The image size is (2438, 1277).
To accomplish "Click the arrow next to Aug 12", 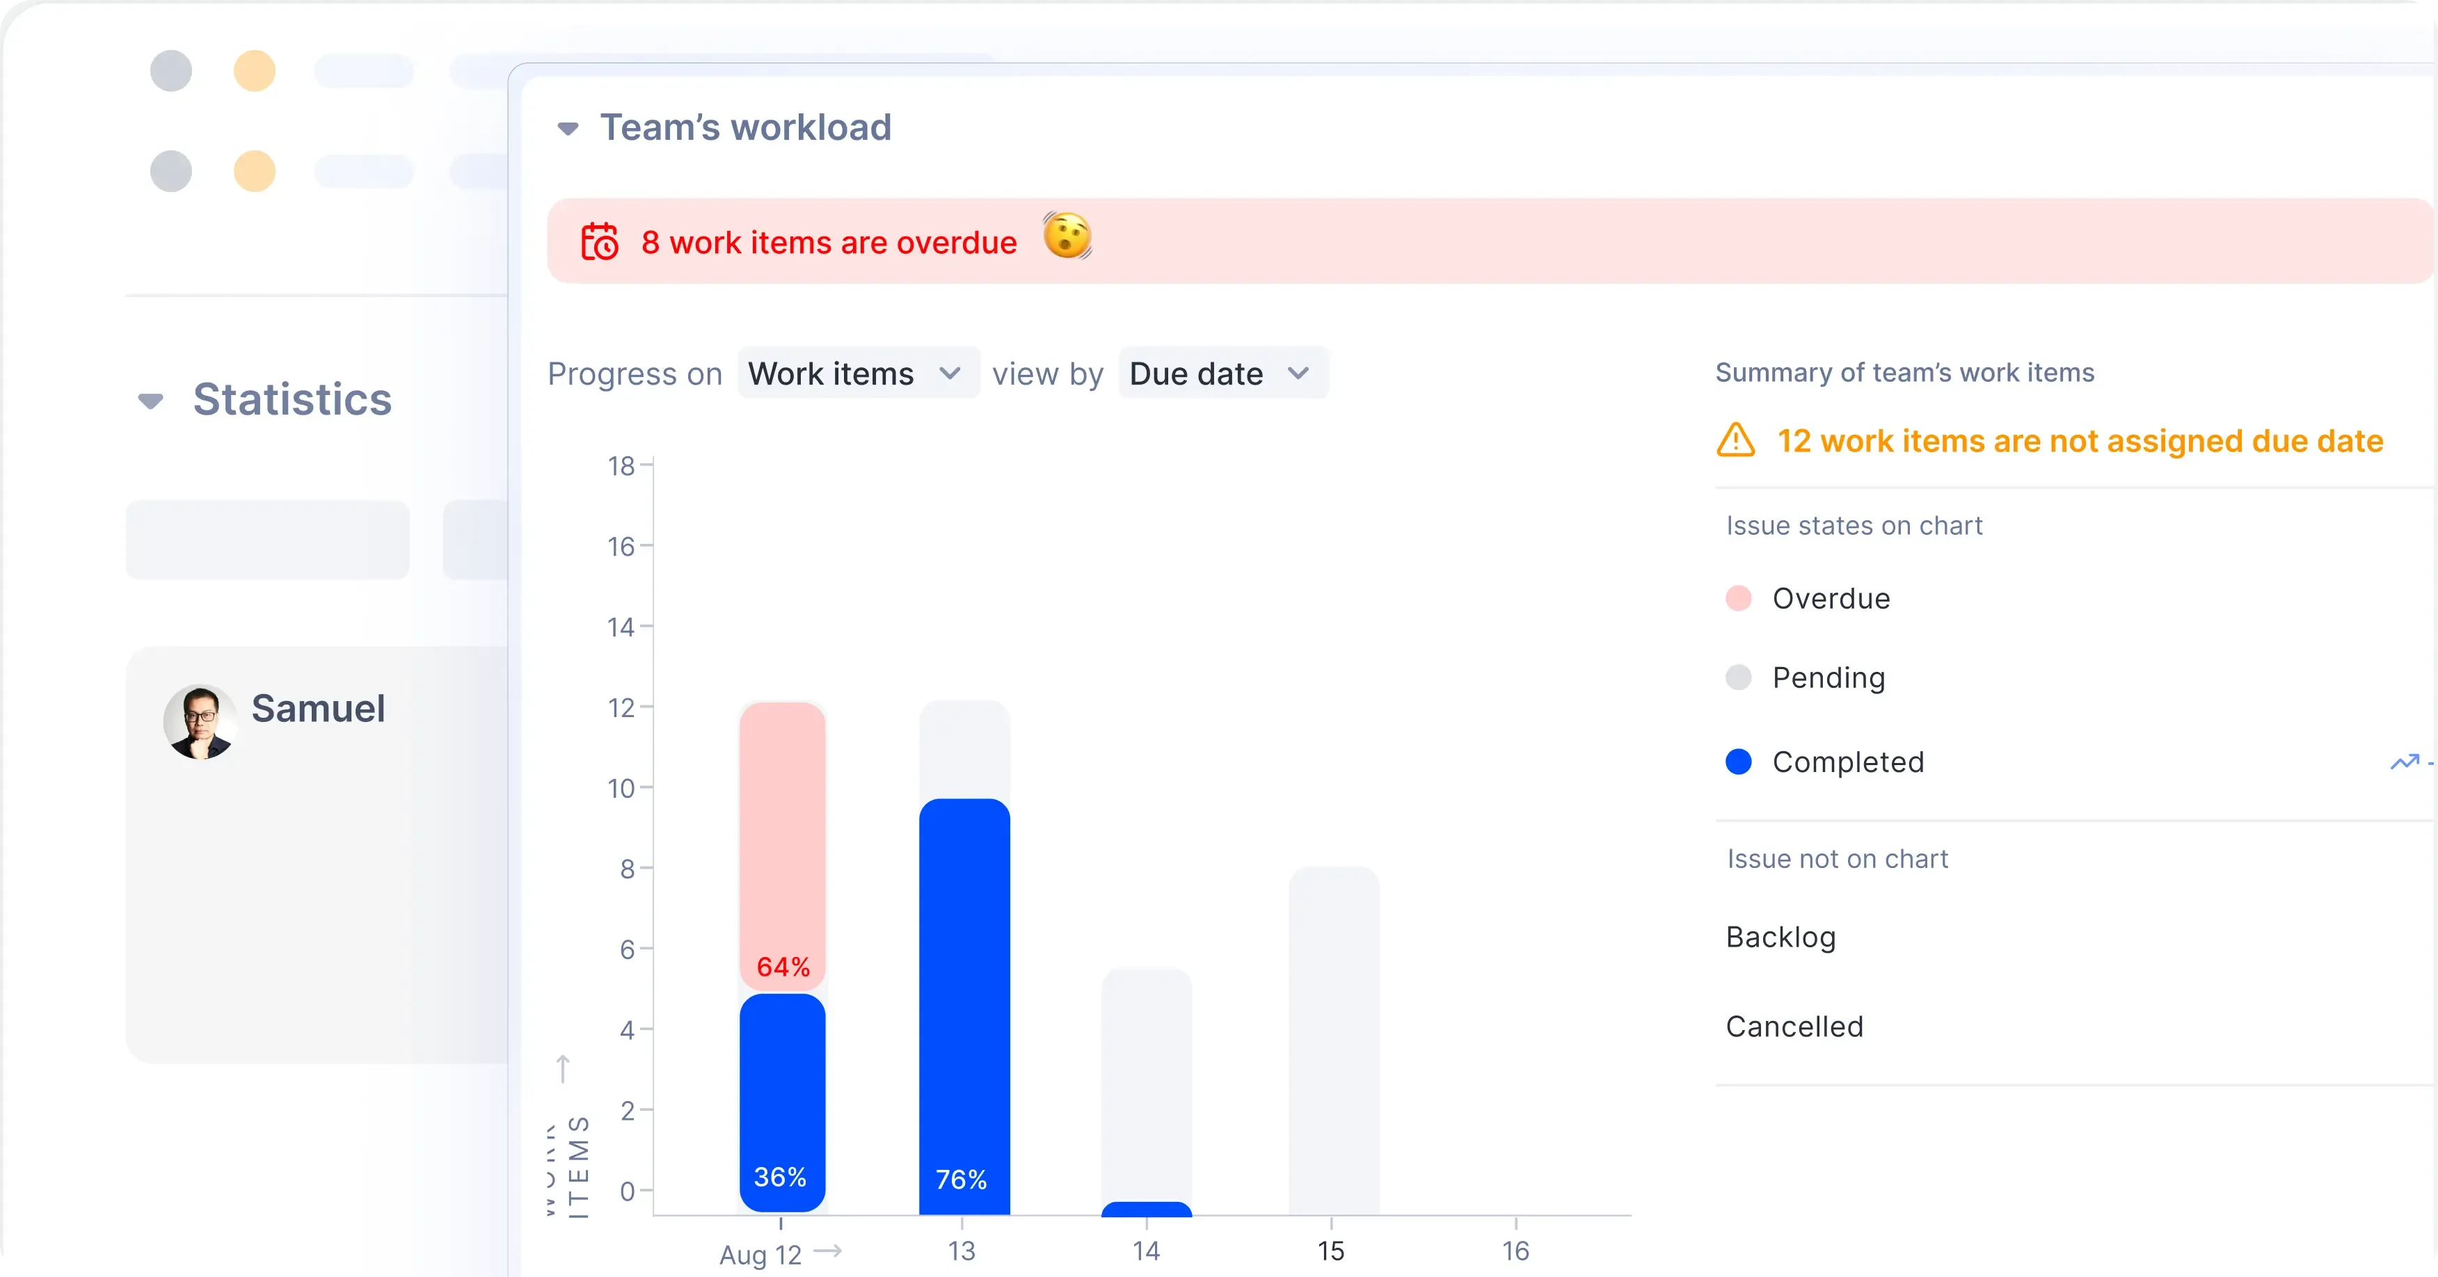I will click(828, 1251).
